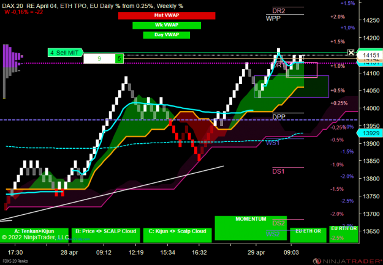Screen dimensions: 383x265
Task: Click the 13700 price axis label
Action: [x=371, y=214]
